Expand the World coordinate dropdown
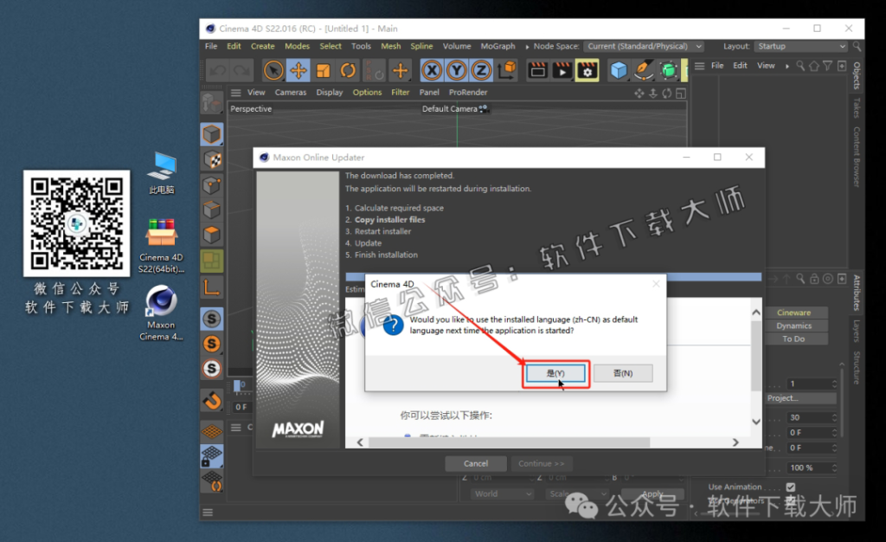The image size is (886, 542). 504,494
